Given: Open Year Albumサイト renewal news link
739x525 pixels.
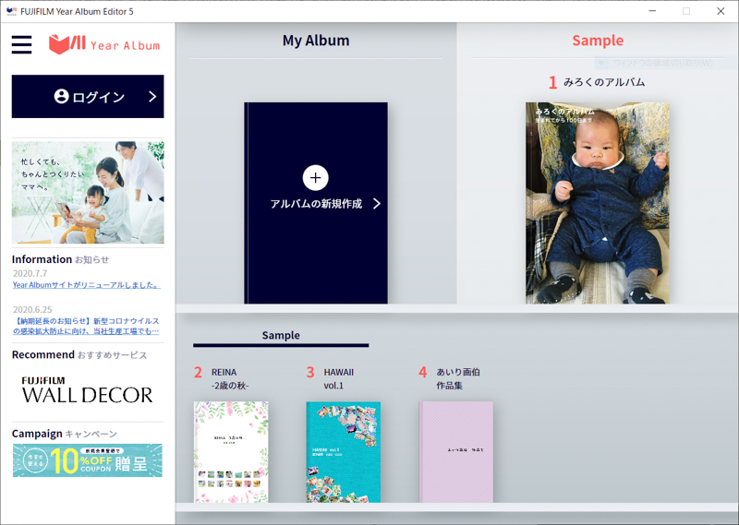Looking at the screenshot, I should (87, 285).
